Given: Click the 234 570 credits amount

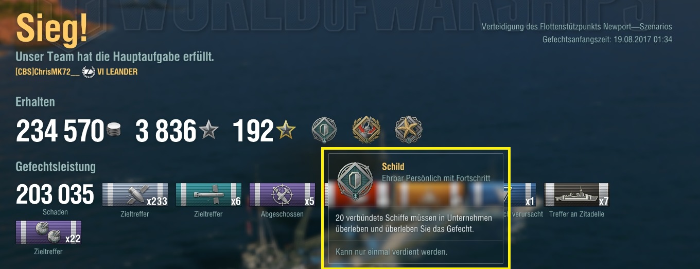Looking at the screenshot, I should 60,131.
